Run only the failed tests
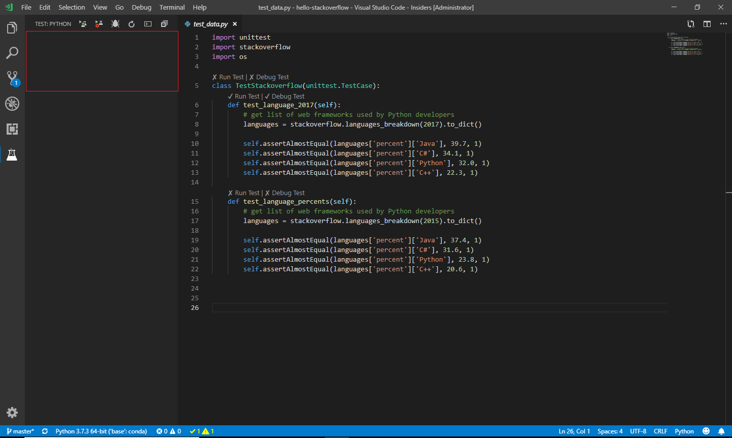 coord(98,23)
